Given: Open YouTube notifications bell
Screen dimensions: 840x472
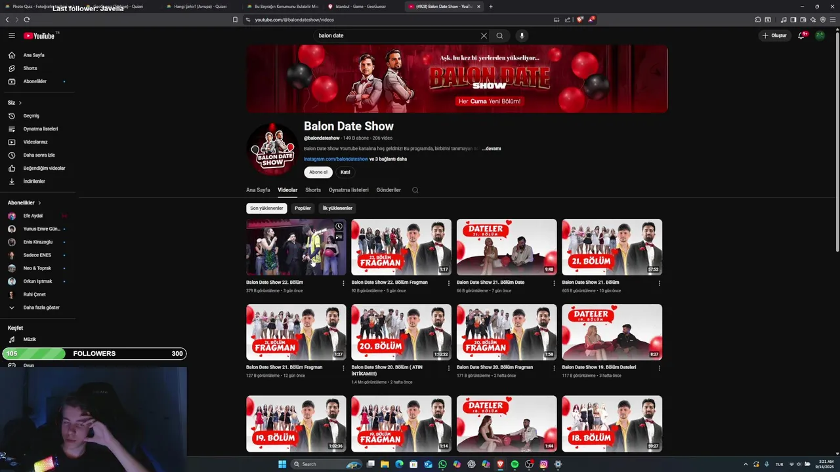Looking at the screenshot, I should click(801, 35).
